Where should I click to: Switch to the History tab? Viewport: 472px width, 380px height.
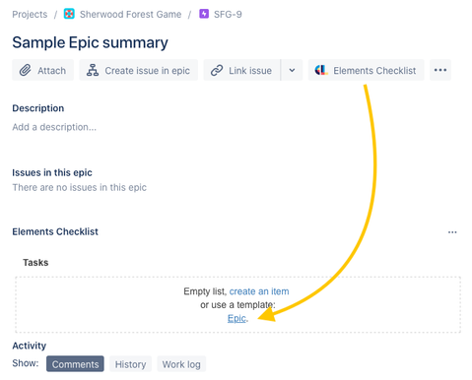coord(130,364)
